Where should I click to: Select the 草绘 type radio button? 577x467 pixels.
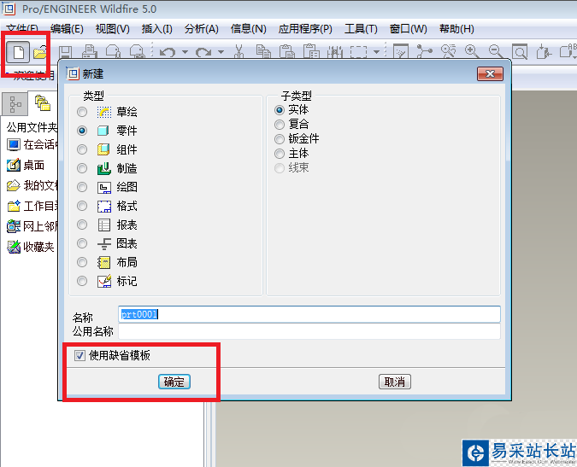pos(82,112)
